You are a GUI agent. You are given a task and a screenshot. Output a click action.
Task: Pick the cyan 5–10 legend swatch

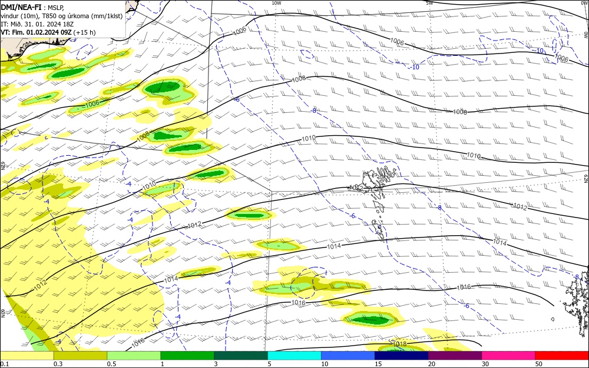[x=294, y=356]
